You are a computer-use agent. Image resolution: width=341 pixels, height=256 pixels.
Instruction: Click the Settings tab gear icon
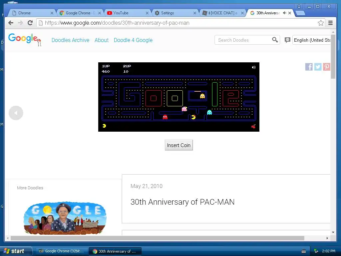(157, 13)
